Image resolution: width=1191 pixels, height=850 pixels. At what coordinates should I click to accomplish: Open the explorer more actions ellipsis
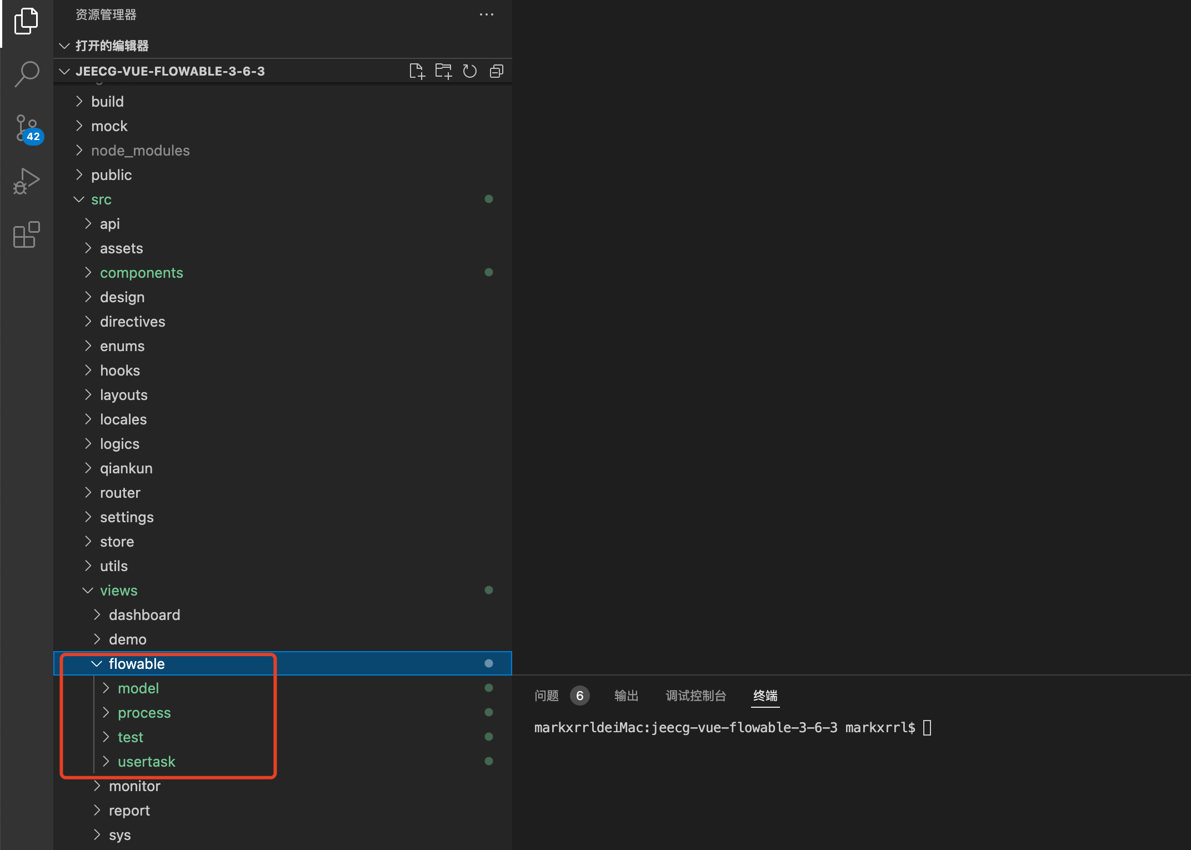coord(487,14)
